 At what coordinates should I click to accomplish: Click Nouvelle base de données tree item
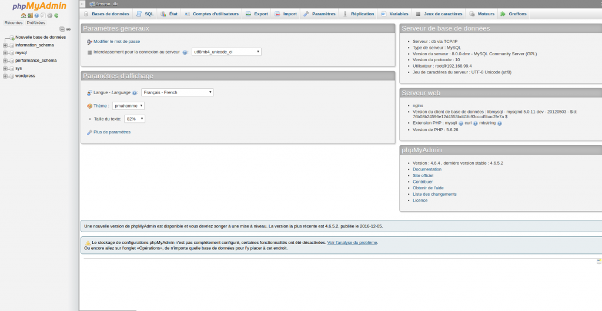[41, 37]
